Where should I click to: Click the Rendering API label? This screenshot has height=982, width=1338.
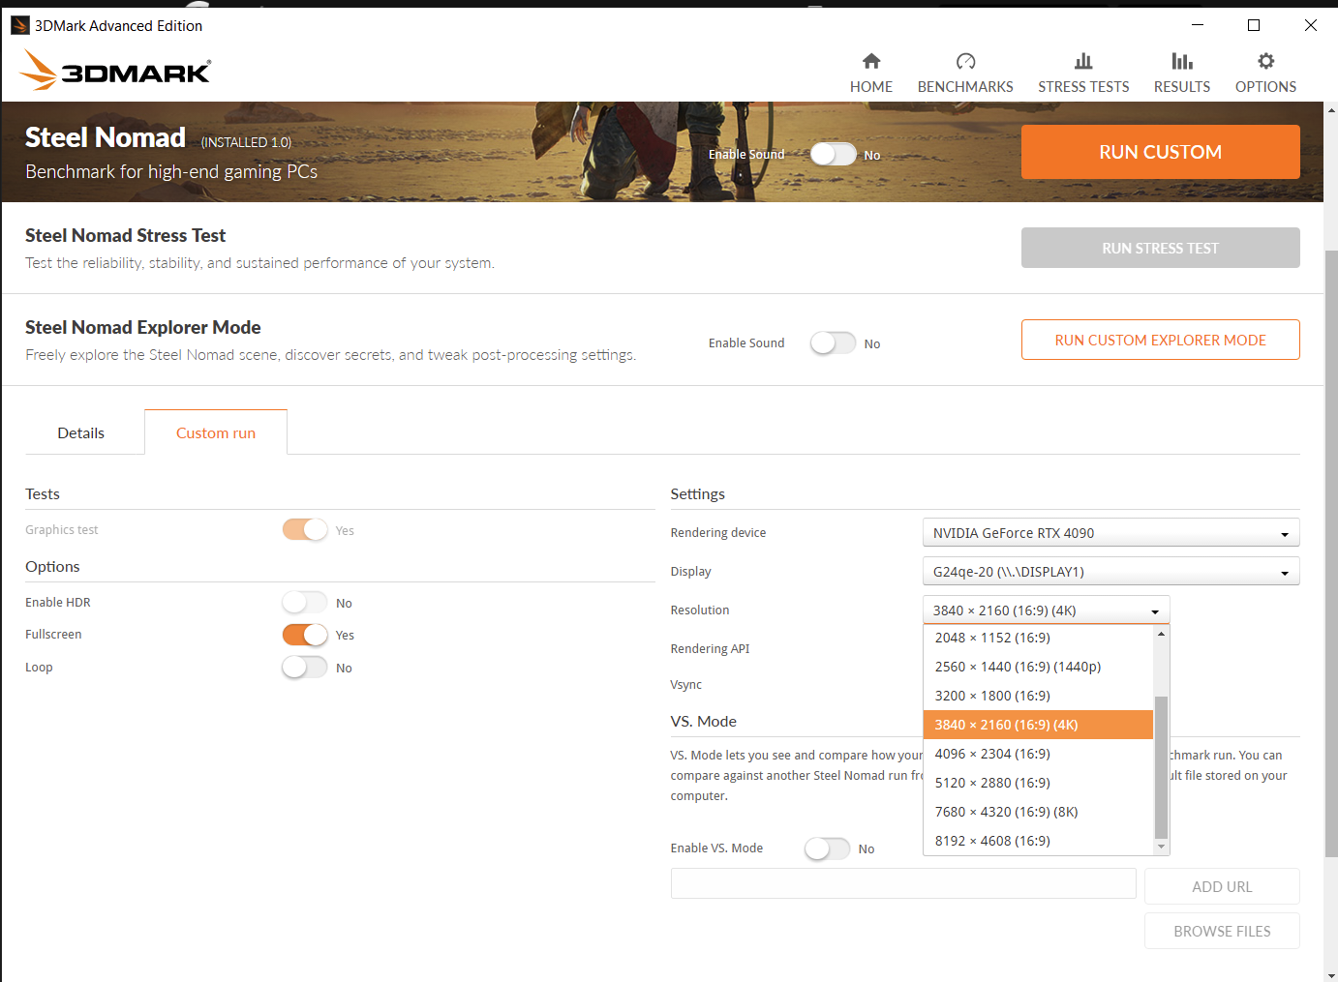[710, 648]
